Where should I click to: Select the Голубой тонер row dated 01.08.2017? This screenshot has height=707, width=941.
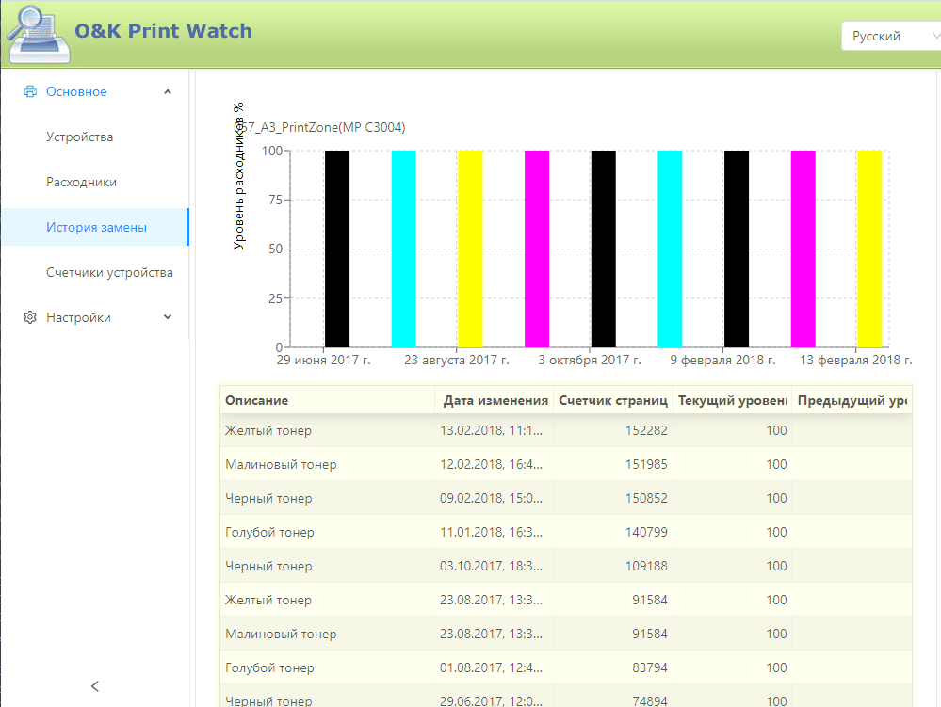(566, 667)
